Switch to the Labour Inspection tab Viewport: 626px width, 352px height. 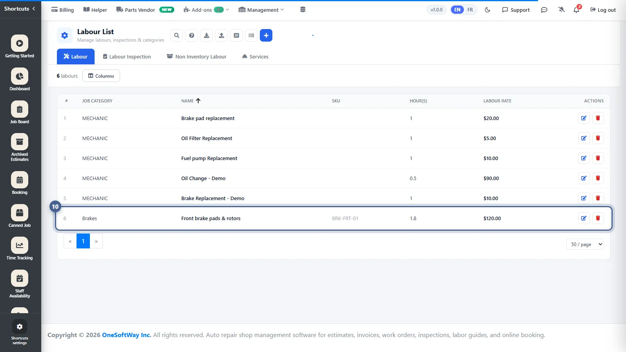click(x=127, y=57)
